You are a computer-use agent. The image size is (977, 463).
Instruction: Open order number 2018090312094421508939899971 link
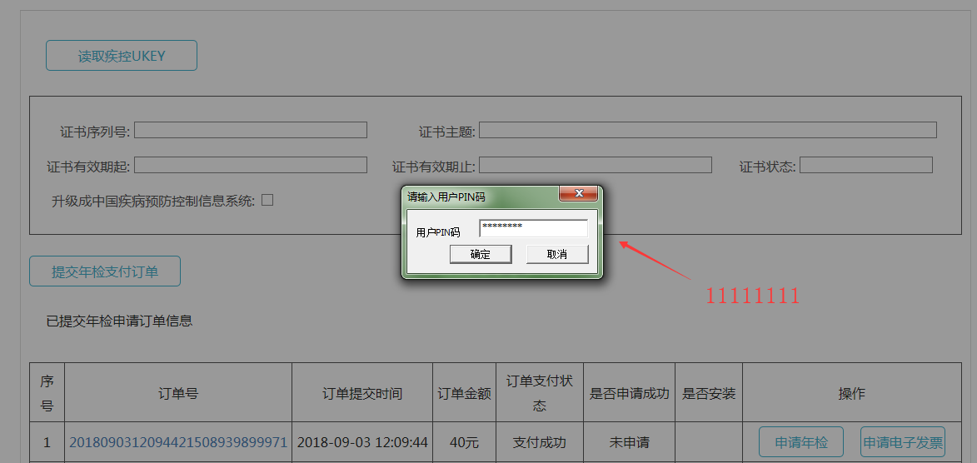(177, 442)
